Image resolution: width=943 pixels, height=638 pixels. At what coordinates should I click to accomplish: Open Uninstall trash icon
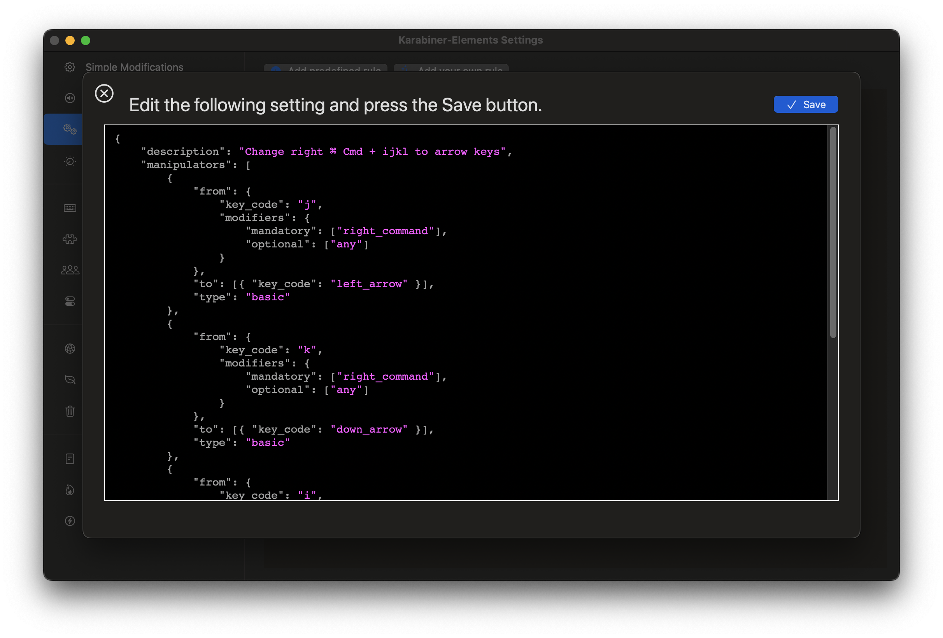tap(70, 411)
